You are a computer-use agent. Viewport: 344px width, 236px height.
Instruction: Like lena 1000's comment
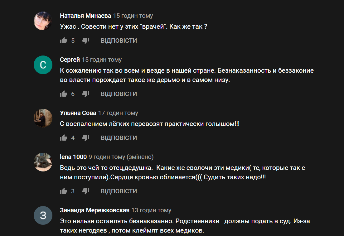pyautogui.click(x=64, y=191)
